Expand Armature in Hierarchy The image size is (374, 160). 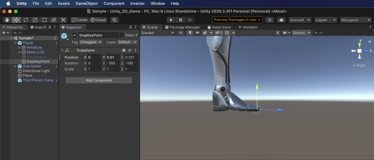pos(19,48)
